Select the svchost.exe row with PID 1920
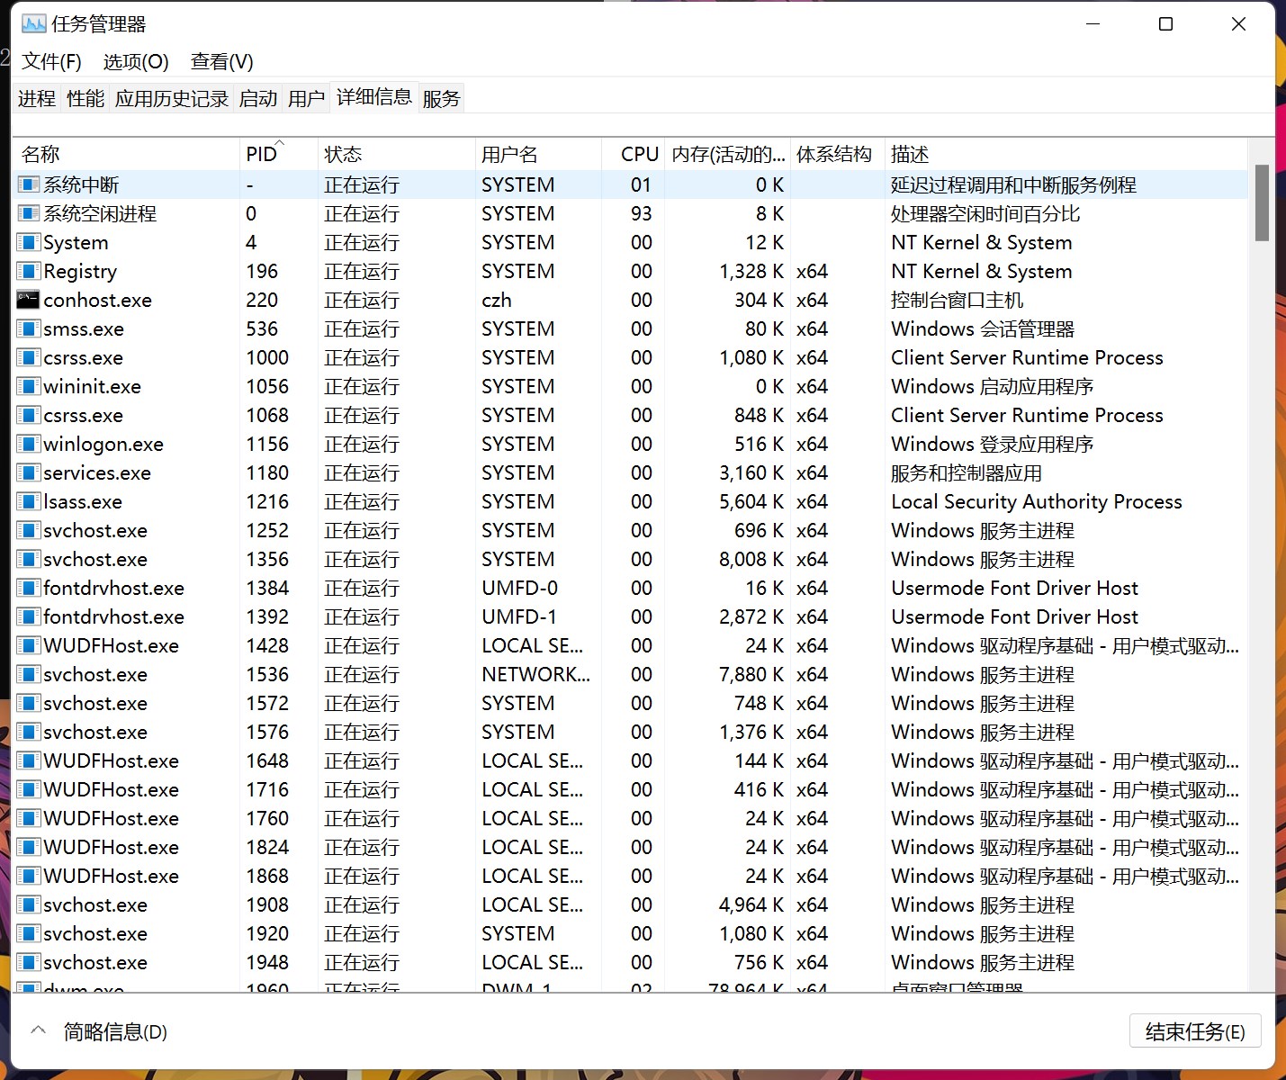1286x1080 pixels. click(631, 933)
